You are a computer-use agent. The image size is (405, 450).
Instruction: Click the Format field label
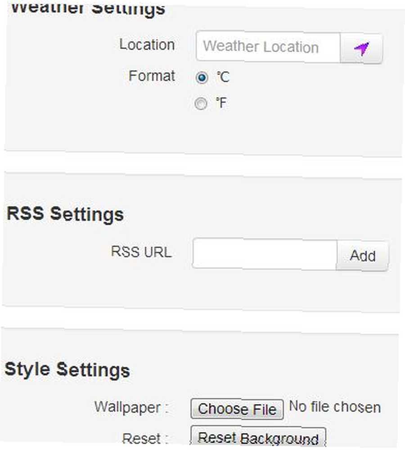click(x=152, y=76)
